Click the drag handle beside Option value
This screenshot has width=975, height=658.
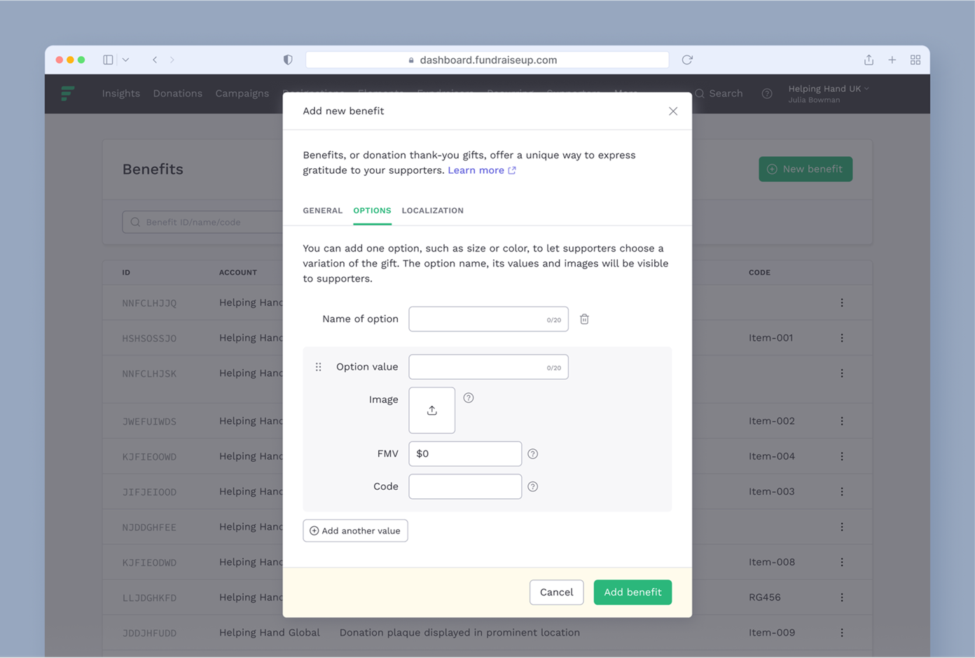[x=319, y=366]
